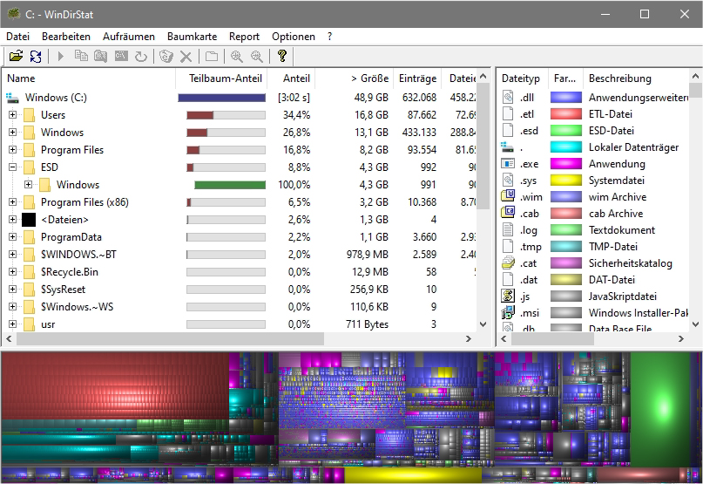703x484 pixels.
Task: Click the .sys yellow color swatch
Action: point(566,180)
